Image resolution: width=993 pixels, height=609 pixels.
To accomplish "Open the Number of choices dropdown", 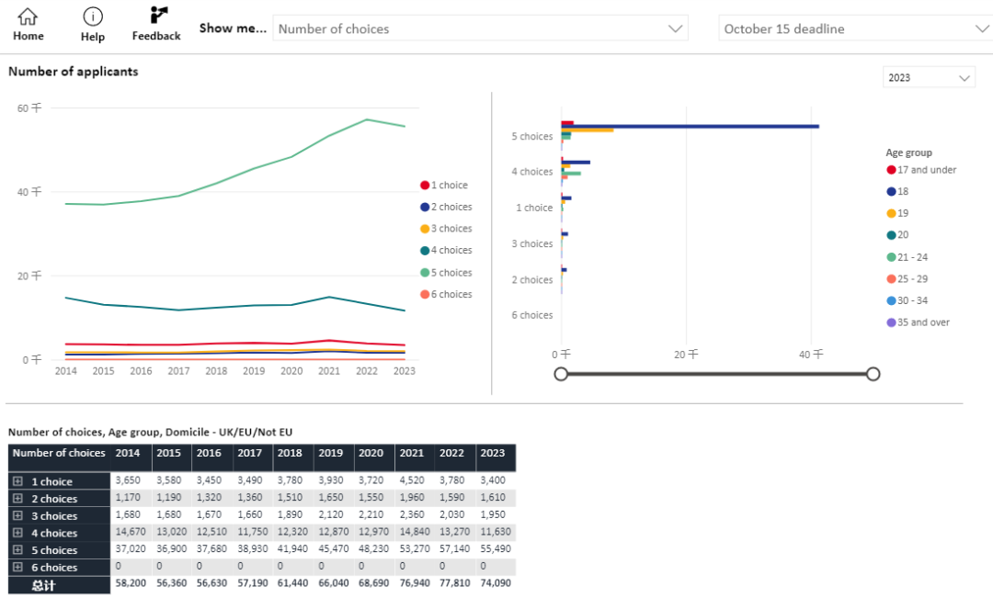I will pos(480,28).
